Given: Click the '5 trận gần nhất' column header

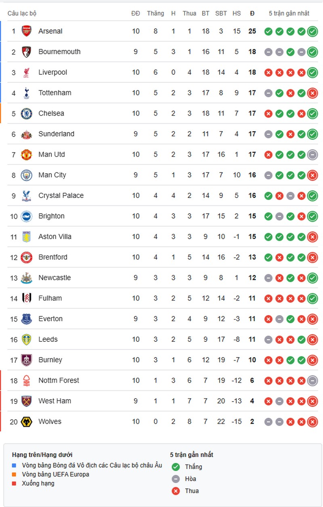Looking at the screenshot, I should point(289,13).
